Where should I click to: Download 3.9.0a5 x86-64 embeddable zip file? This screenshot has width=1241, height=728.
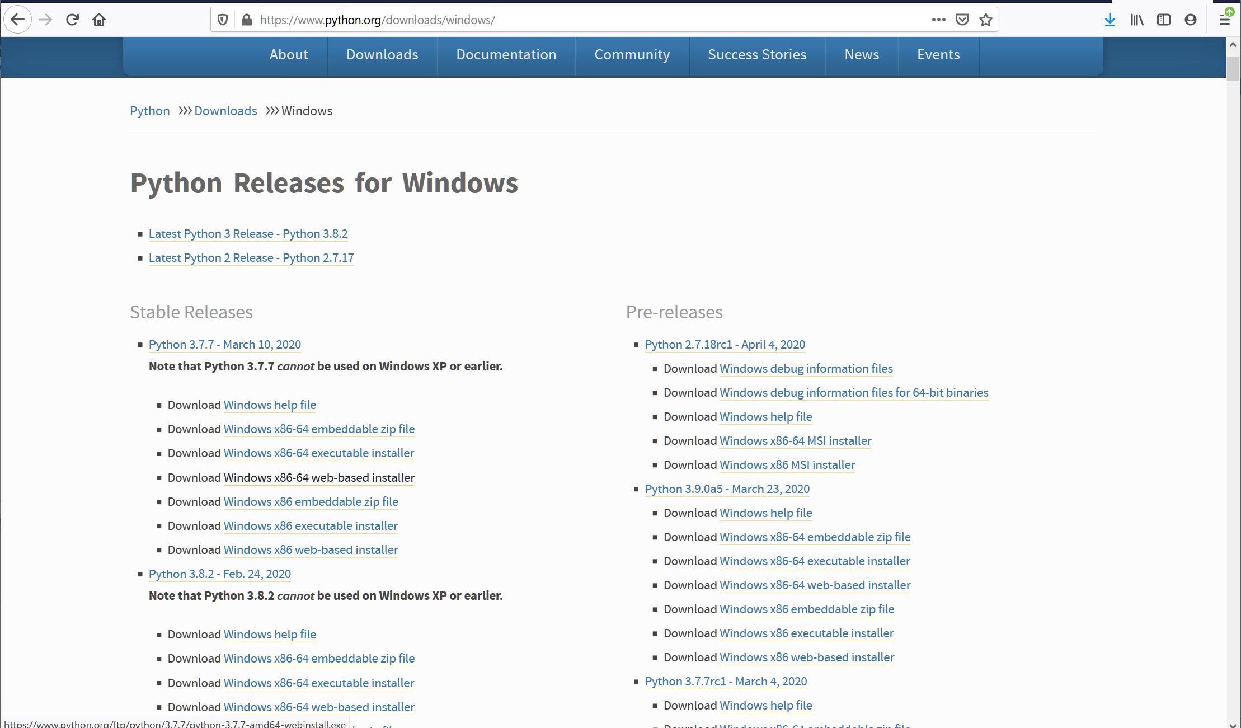click(815, 537)
